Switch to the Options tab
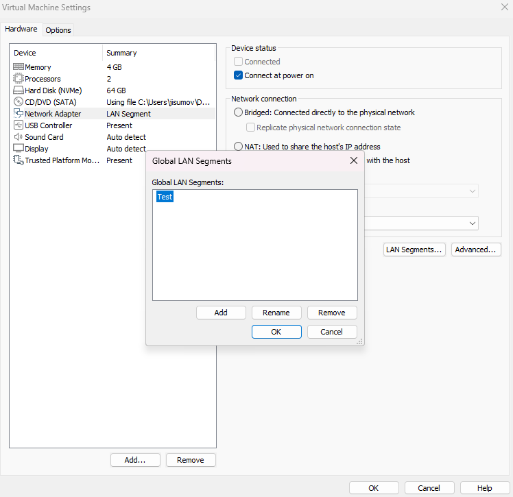 point(58,30)
